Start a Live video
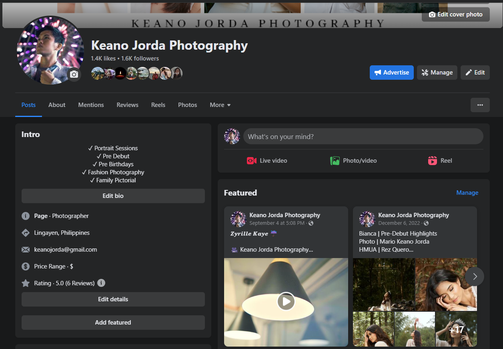 coord(267,161)
